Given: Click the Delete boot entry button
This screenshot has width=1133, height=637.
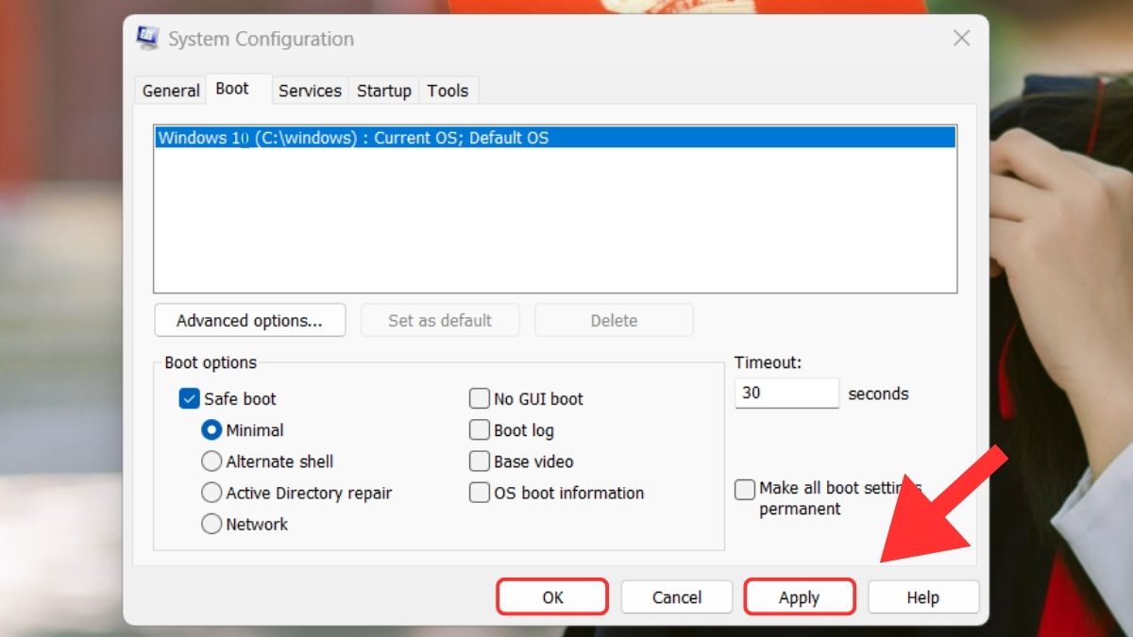Looking at the screenshot, I should [x=614, y=320].
